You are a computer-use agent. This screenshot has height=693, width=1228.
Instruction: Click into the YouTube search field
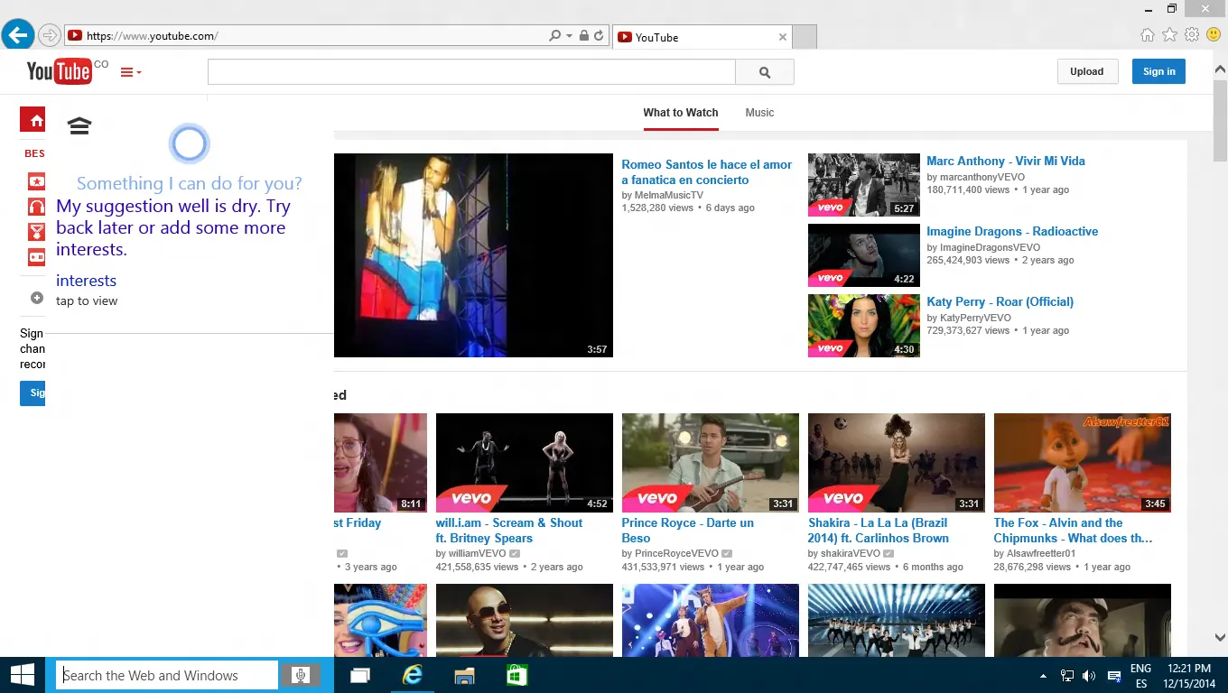(471, 72)
